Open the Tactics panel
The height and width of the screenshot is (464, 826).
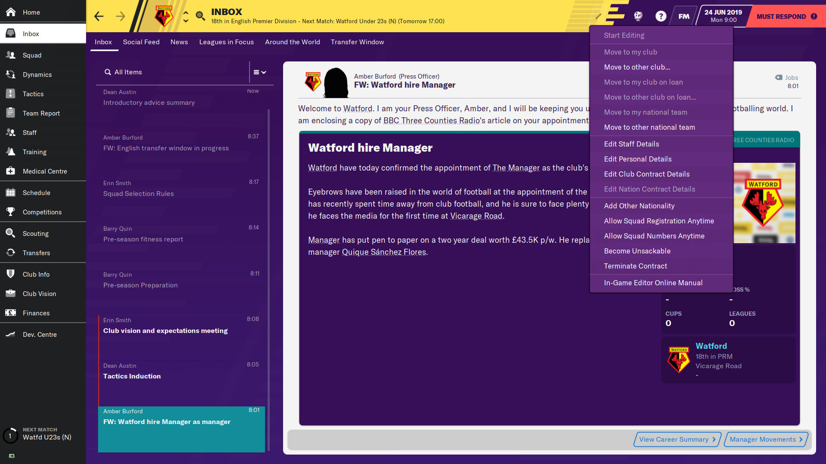[33, 94]
